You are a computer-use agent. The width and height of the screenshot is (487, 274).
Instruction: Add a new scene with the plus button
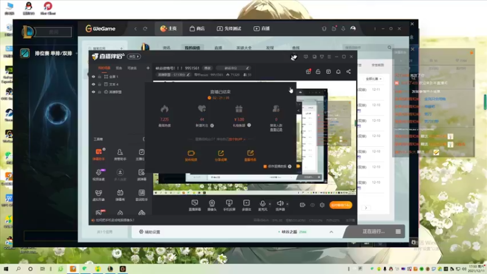click(148, 68)
